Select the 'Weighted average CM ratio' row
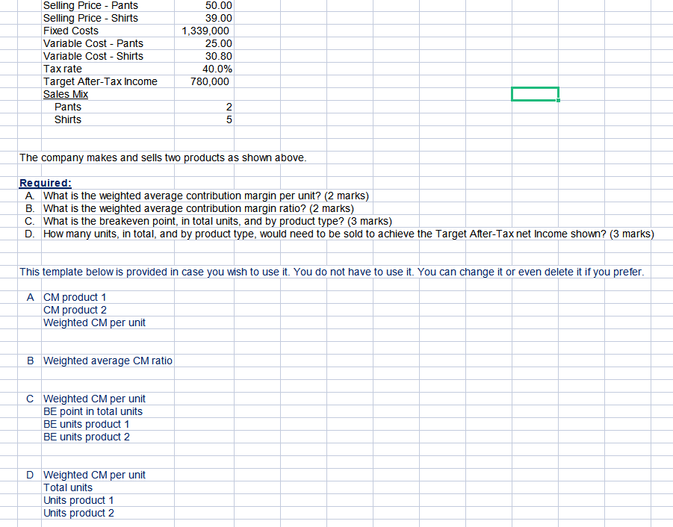The height and width of the screenshot is (527, 673). pyautogui.click(x=108, y=361)
